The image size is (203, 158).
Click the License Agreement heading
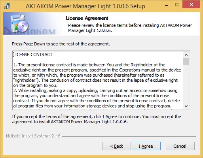click(x=87, y=18)
